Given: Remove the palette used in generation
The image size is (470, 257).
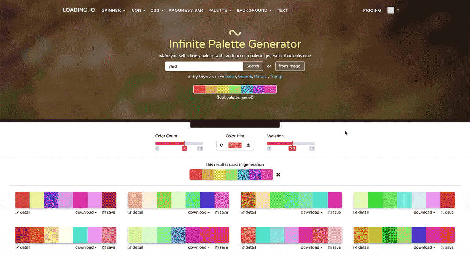Looking at the screenshot, I should coord(278,175).
